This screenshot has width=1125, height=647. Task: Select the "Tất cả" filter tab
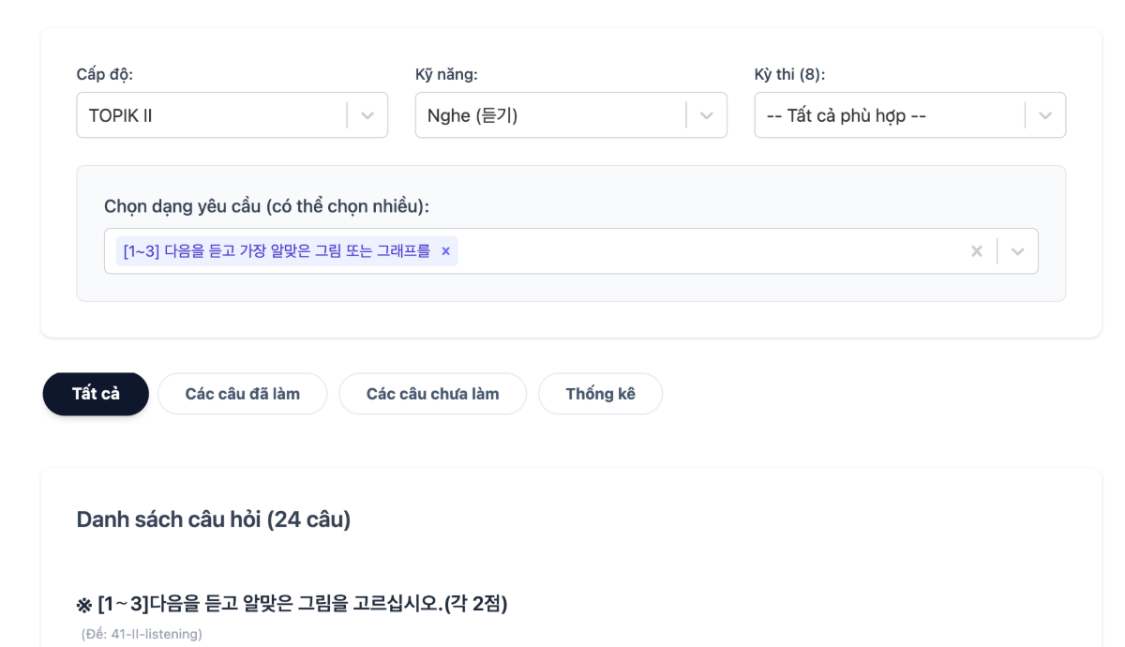(x=96, y=394)
